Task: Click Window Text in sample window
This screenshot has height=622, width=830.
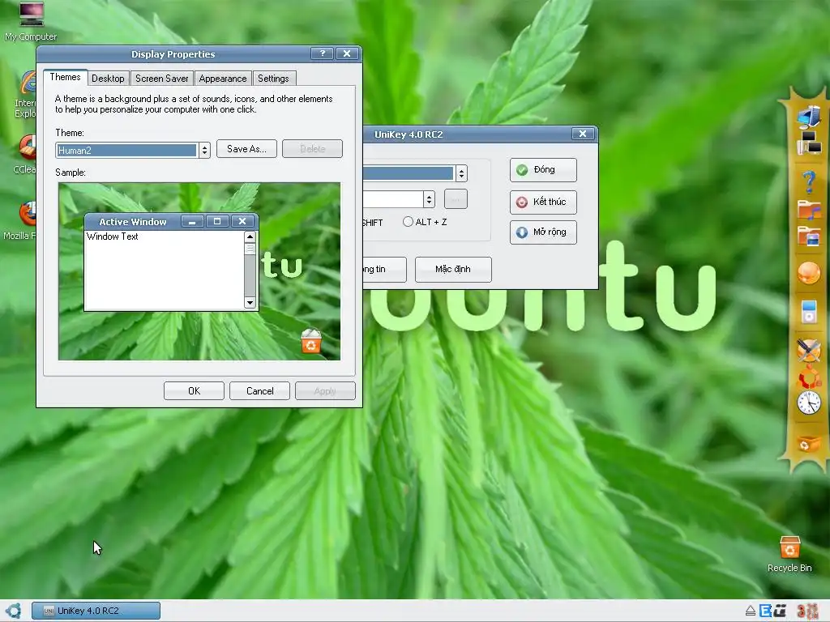Action: click(112, 236)
